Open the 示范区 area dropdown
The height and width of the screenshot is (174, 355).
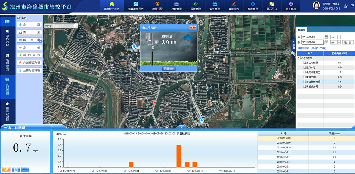click(x=77, y=26)
